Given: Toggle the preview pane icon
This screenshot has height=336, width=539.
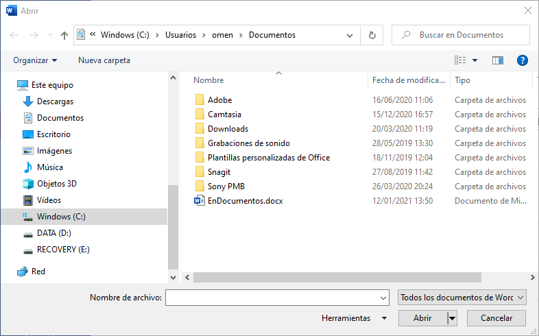Looking at the screenshot, I should [x=497, y=60].
